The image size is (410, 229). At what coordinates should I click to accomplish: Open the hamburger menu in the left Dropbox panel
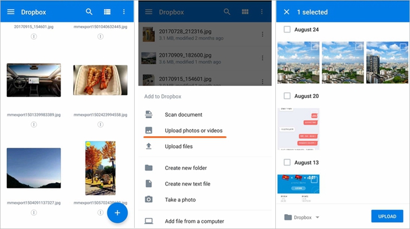(11, 12)
